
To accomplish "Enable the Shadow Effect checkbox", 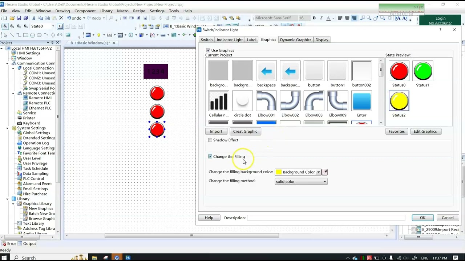I will tap(210, 140).
